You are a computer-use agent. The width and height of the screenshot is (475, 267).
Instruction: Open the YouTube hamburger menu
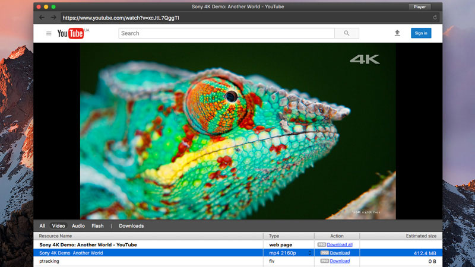tap(49, 33)
